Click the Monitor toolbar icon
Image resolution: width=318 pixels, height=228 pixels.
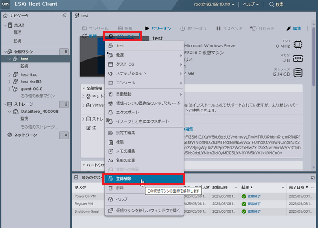point(120,29)
